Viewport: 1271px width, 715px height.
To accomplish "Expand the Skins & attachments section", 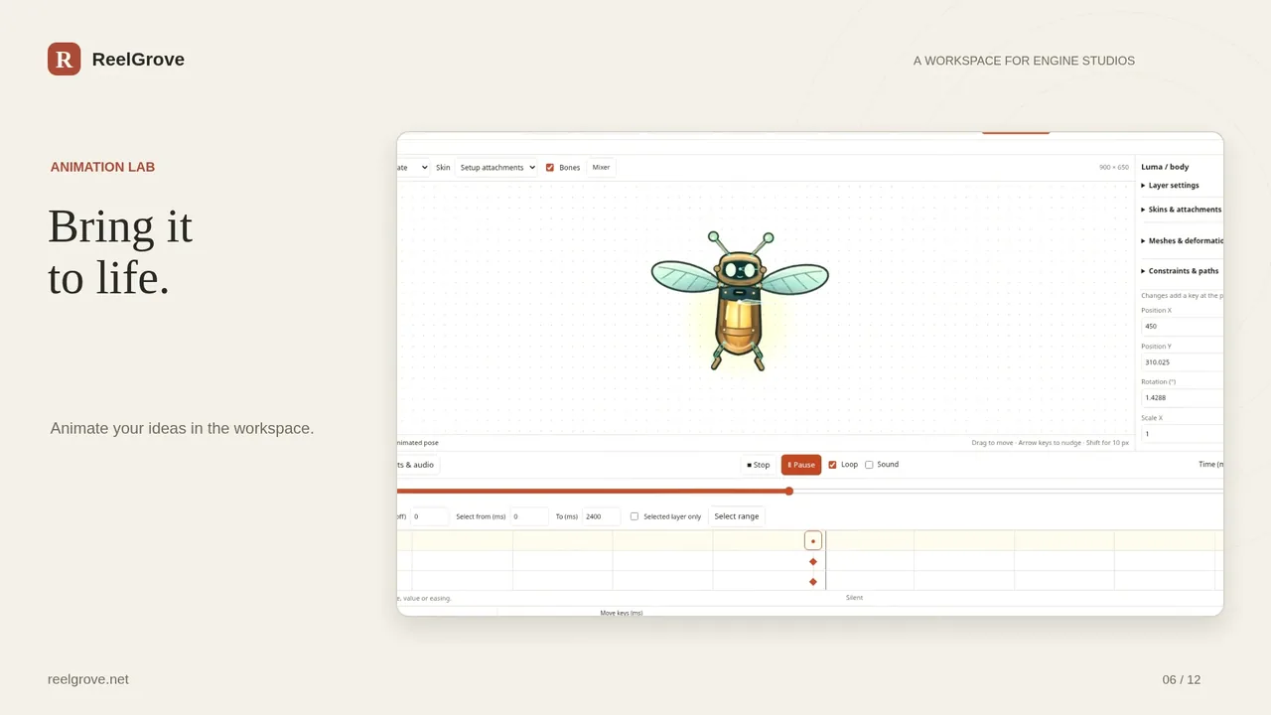I will [x=1182, y=210].
